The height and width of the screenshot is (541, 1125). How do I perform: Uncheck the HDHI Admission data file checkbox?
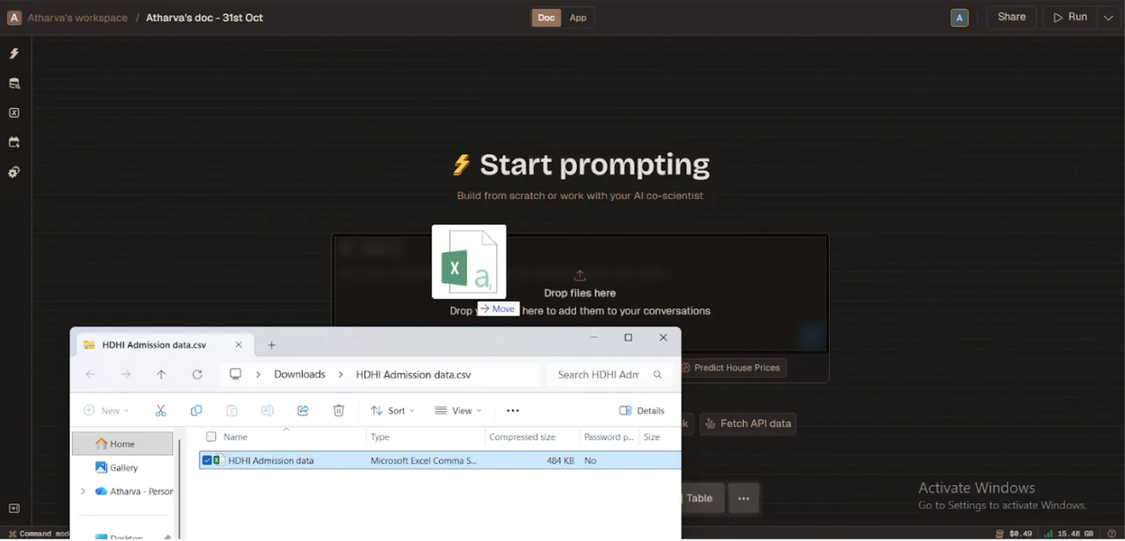[x=206, y=460]
